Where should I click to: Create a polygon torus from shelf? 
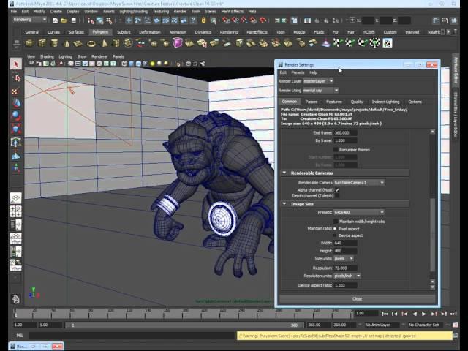point(91,44)
